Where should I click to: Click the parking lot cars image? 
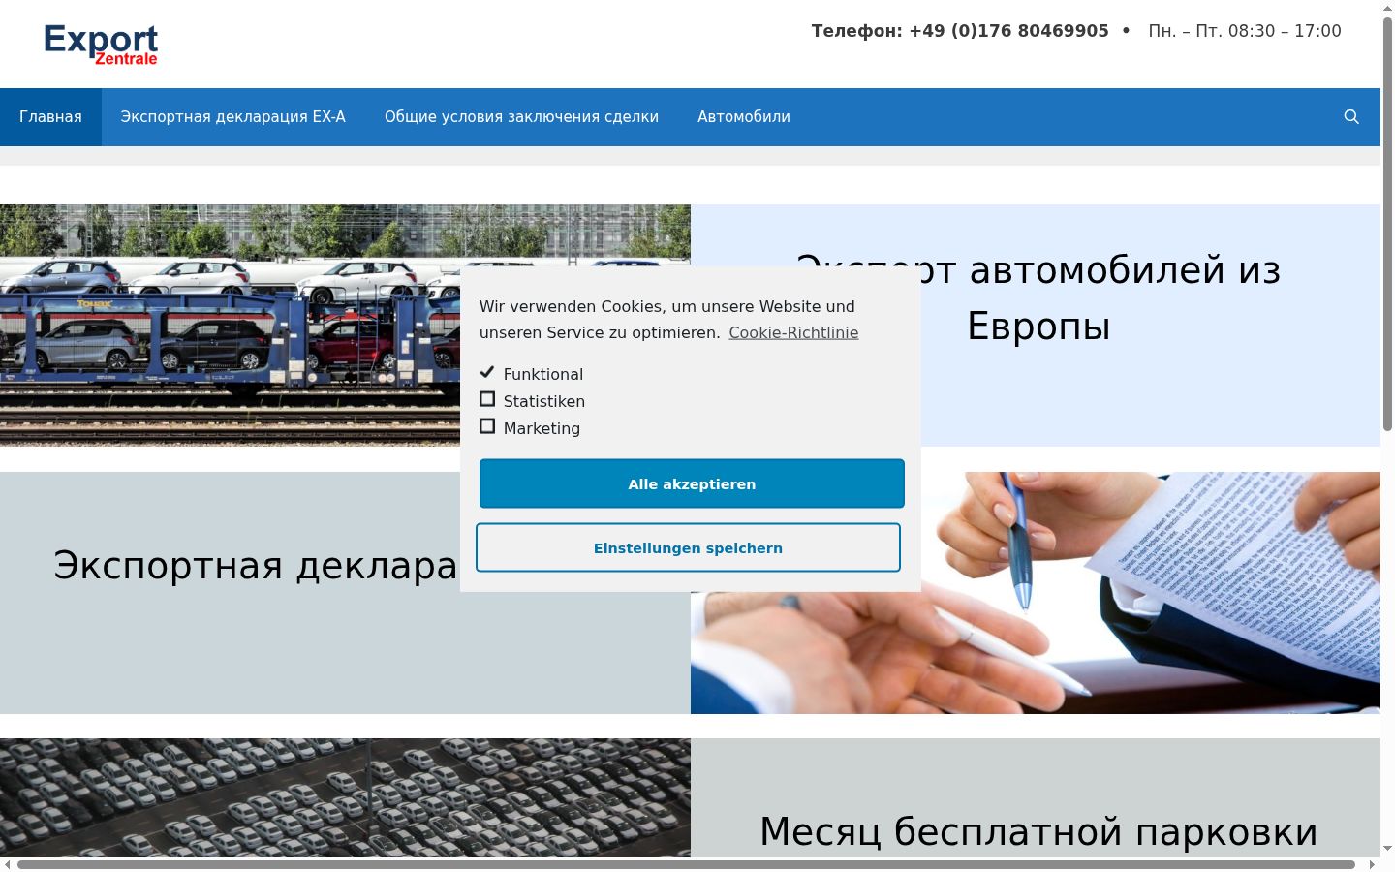[345, 797]
